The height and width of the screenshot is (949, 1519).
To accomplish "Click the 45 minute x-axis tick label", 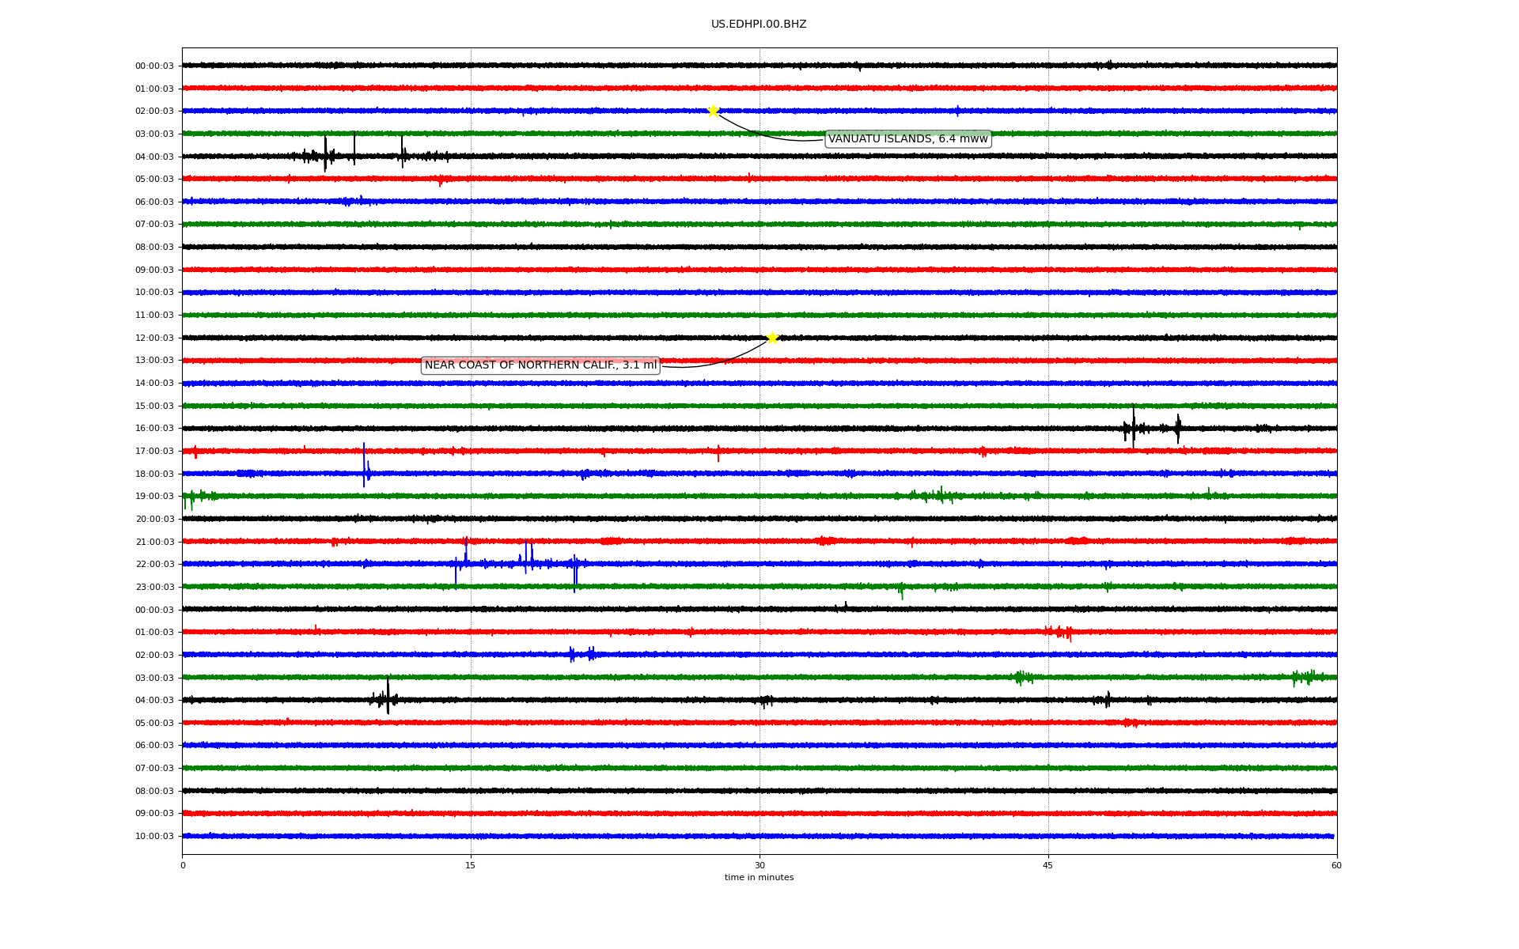I will [x=1048, y=865].
